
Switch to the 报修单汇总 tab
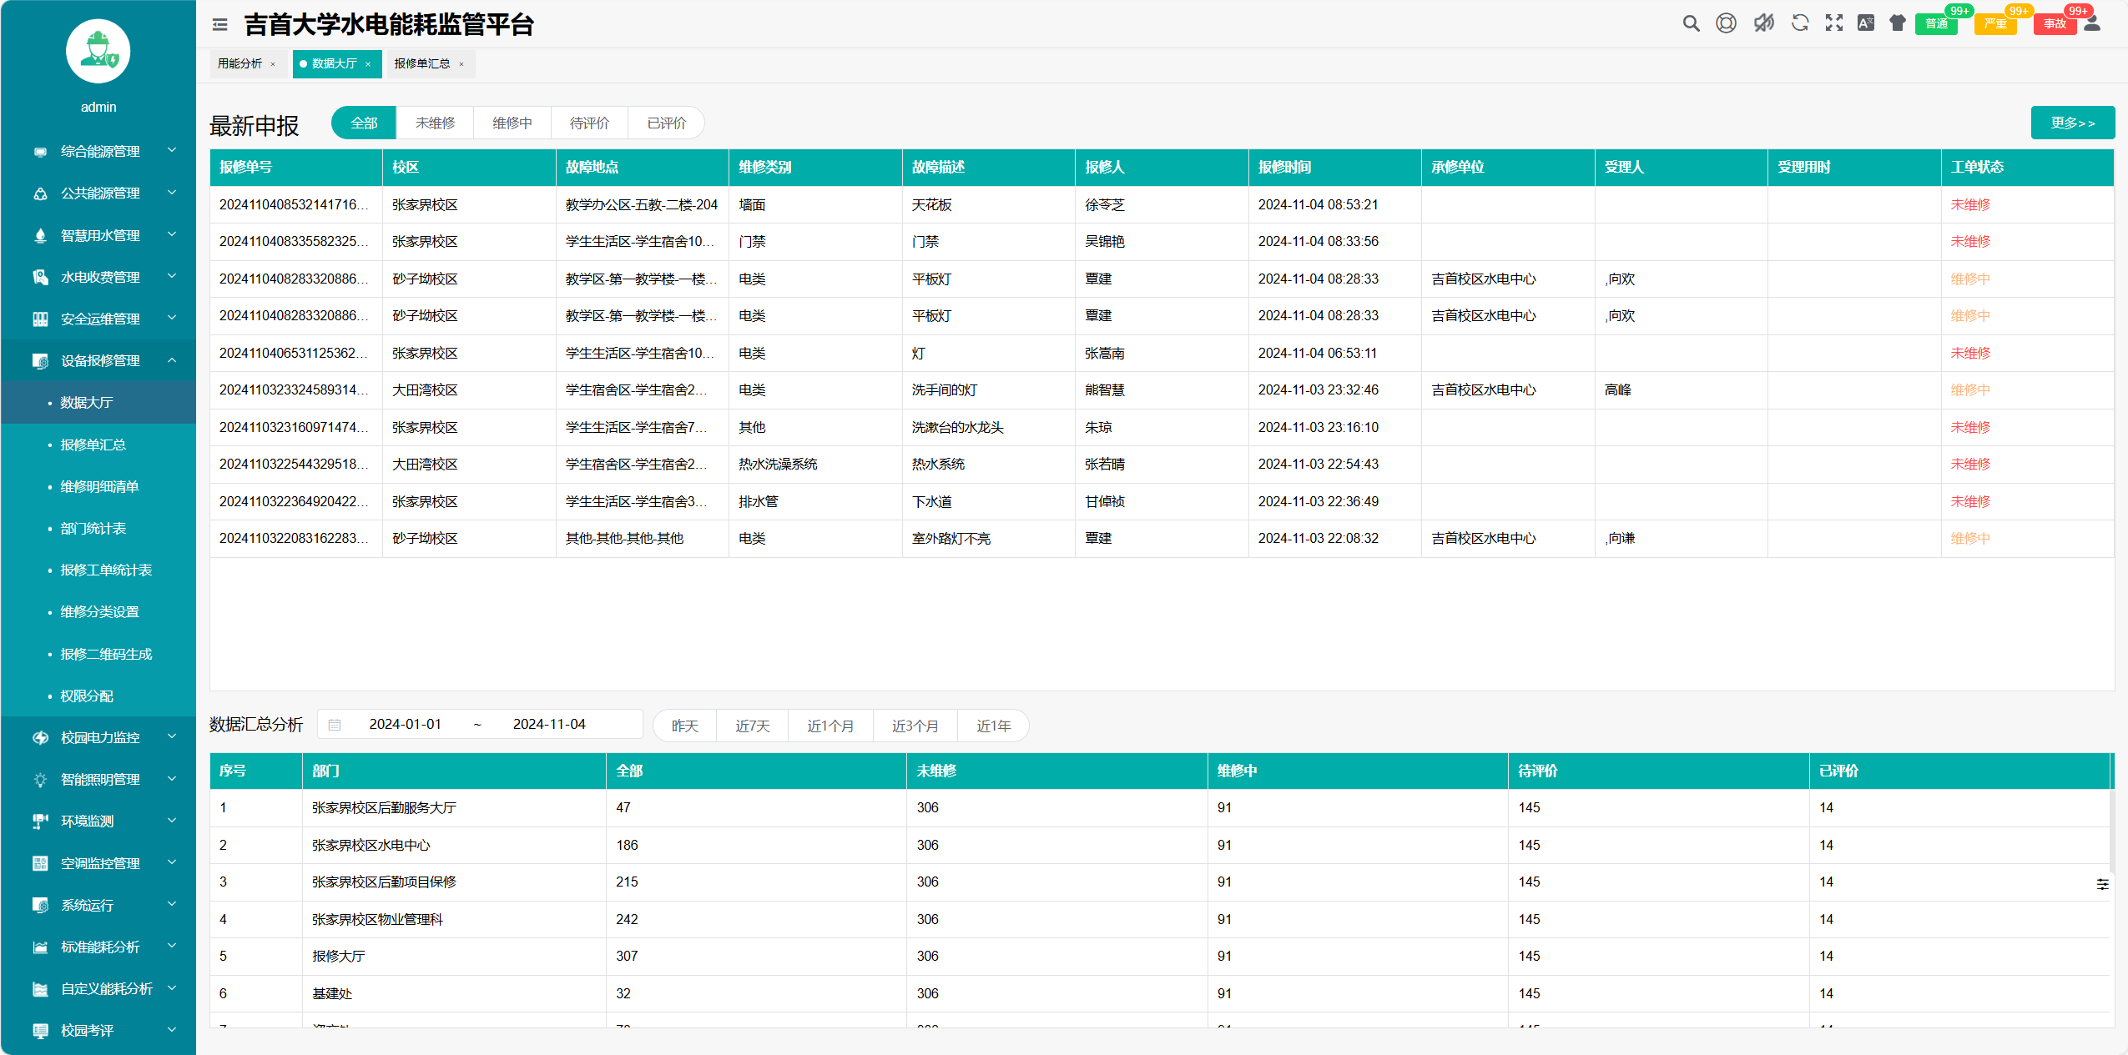(422, 63)
